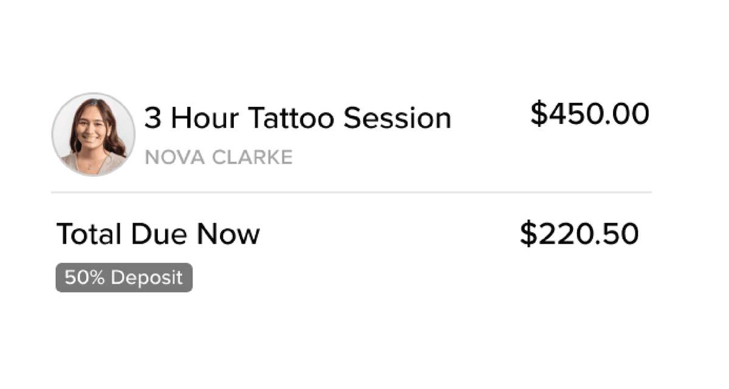This screenshot has height=389, width=729.
Task: Click the $450.00 session price
Action: click(x=589, y=114)
